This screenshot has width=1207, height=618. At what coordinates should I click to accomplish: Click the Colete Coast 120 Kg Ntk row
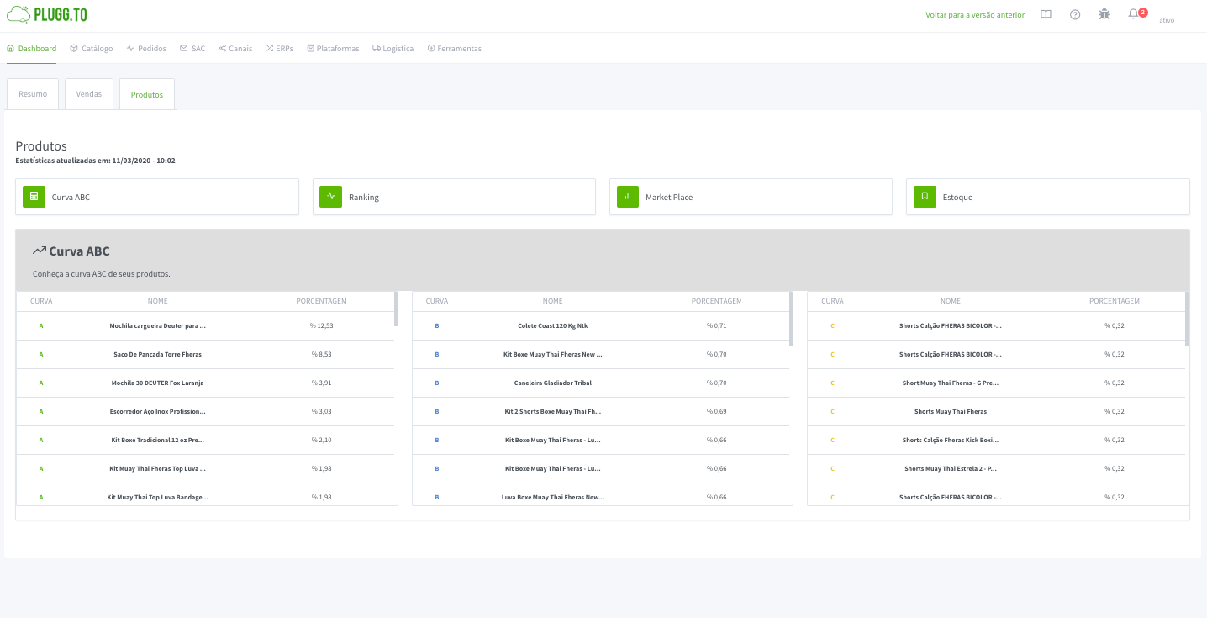(552, 325)
